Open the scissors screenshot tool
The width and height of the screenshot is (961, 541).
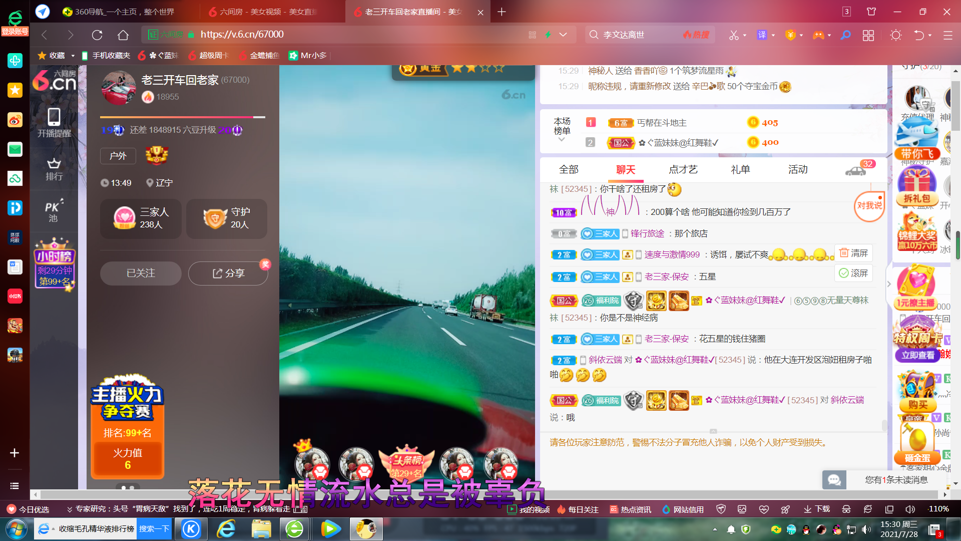[734, 35]
